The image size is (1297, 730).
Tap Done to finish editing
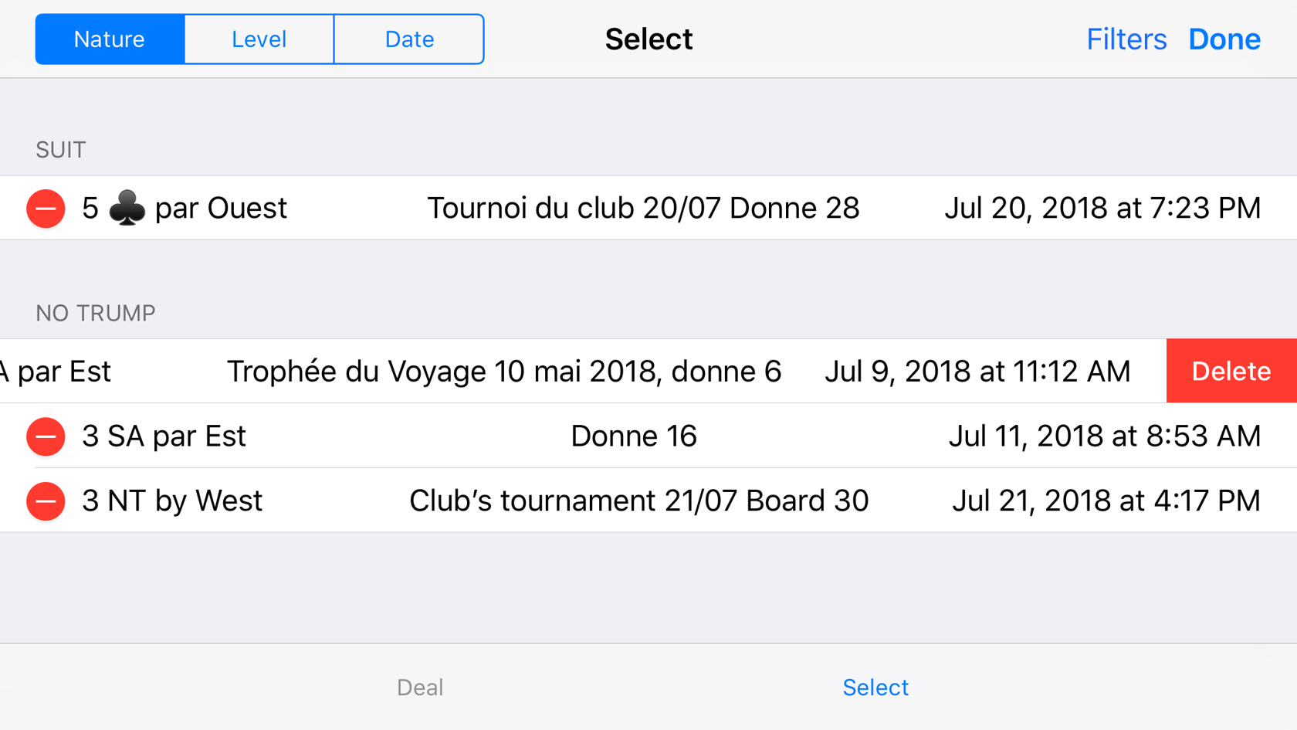click(x=1224, y=39)
